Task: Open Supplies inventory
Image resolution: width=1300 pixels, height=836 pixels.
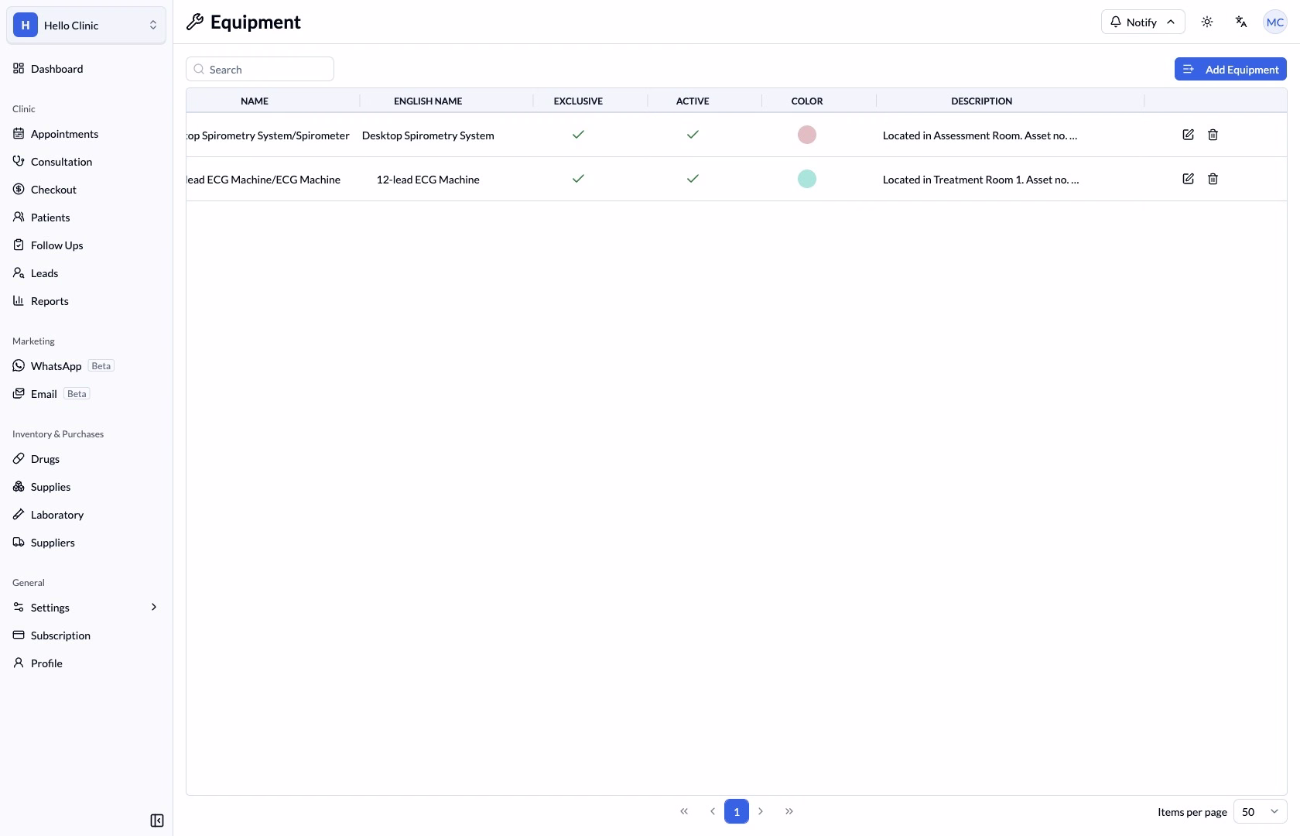Action: (x=86, y=487)
